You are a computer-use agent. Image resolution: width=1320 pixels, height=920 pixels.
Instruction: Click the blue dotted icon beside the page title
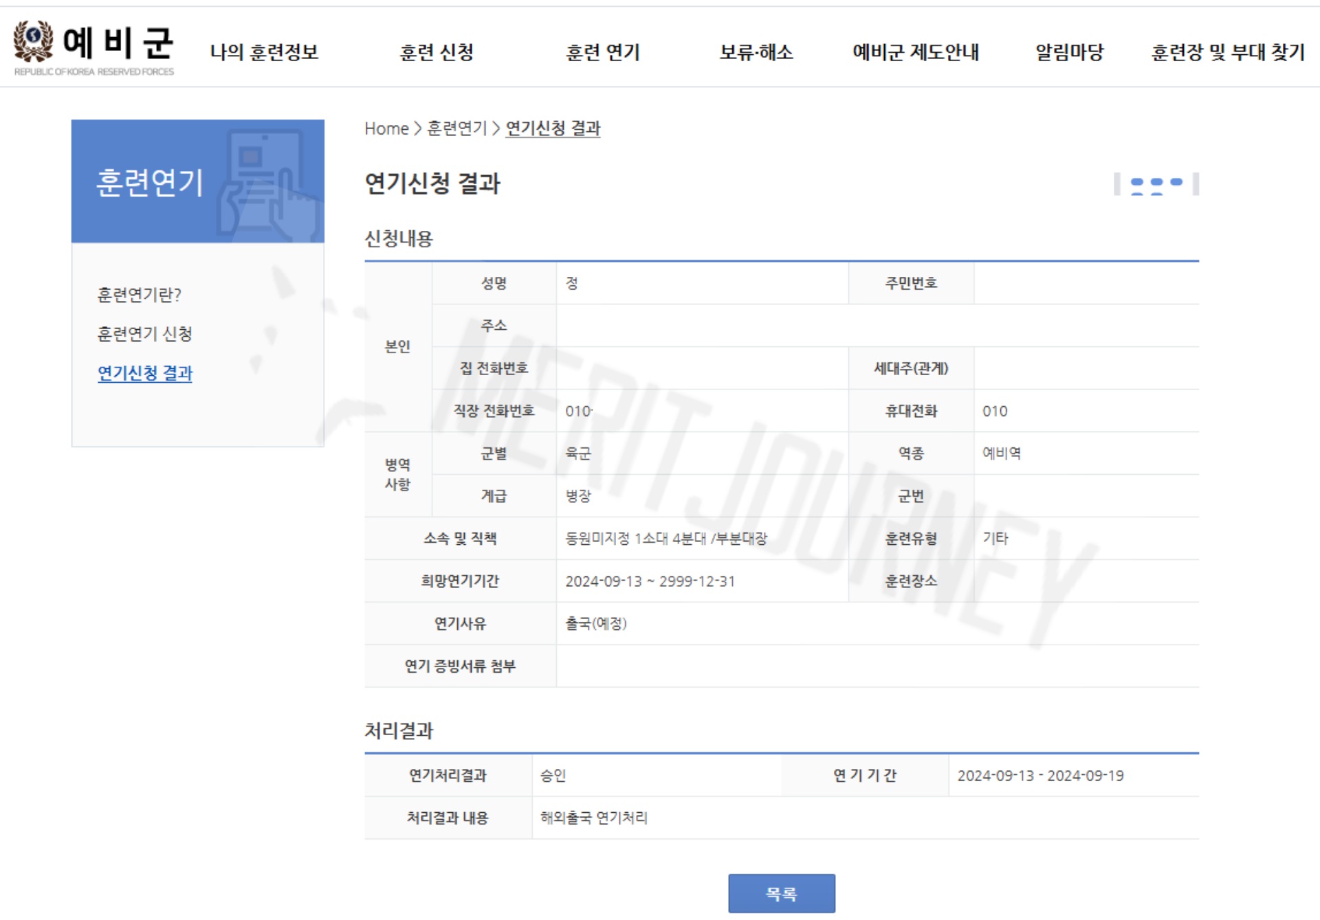coord(1156,184)
